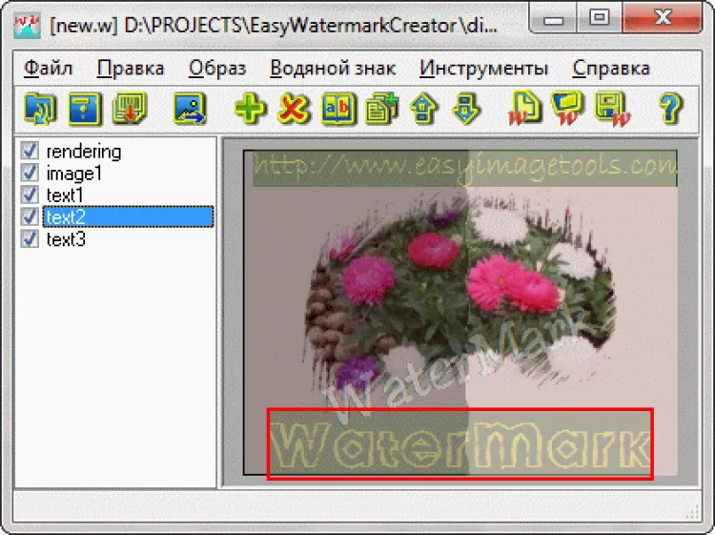Click the question mark help icon
Image resolution: width=715 pixels, height=535 pixels.
point(671,109)
